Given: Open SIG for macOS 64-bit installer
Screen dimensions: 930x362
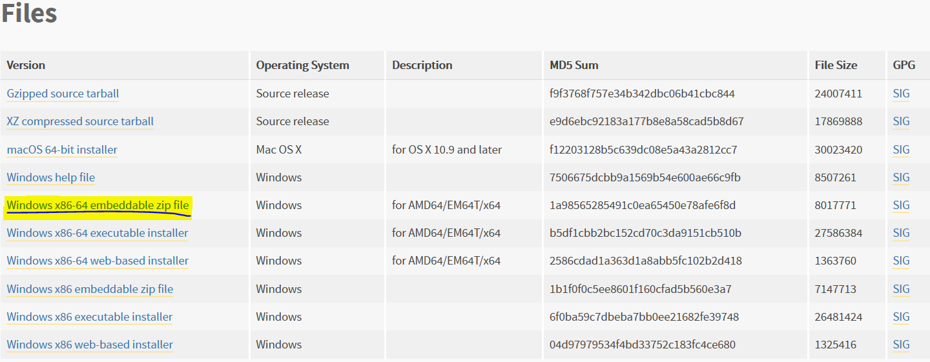Looking at the screenshot, I should click(x=901, y=150).
